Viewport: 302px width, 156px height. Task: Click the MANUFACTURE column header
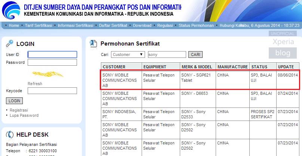click(232, 67)
